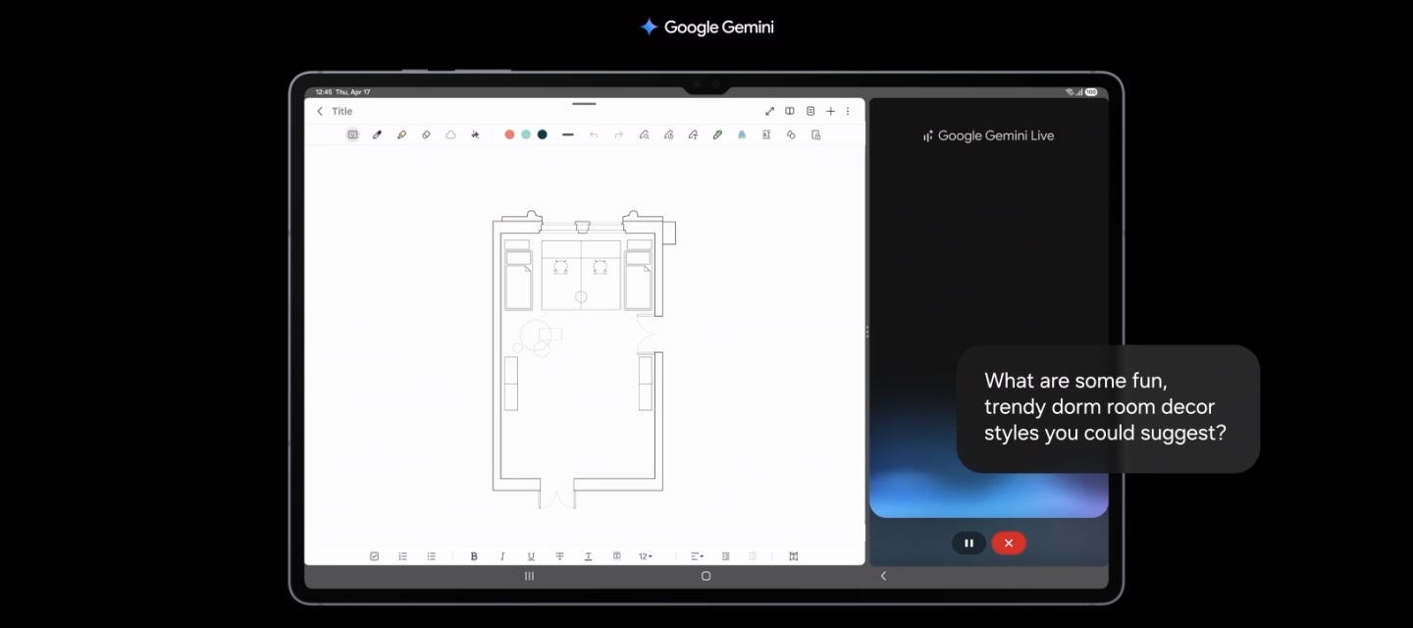1413x628 pixels.
Task: Click the battery indicator in status bar
Action: pyautogui.click(x=1091, y=92)
